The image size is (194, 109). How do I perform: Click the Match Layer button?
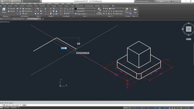tap(118, 14)
